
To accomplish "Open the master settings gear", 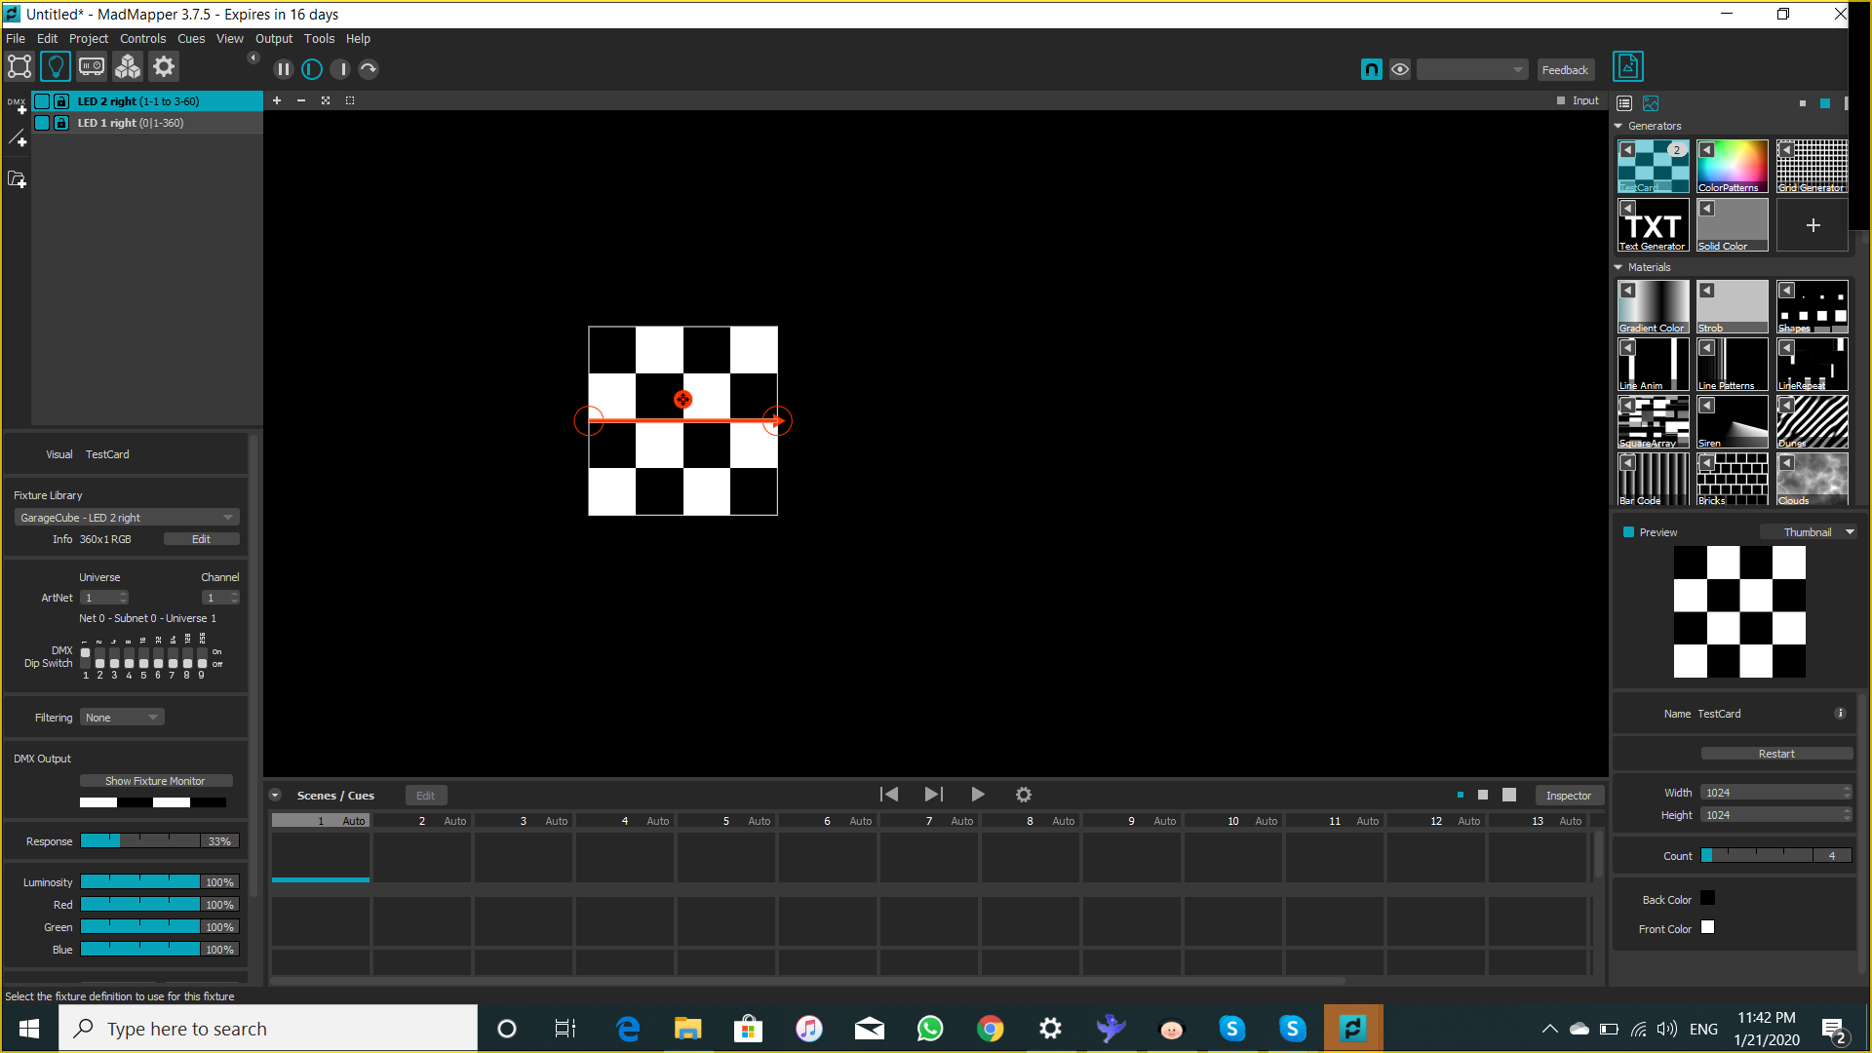I will (164, 66).
